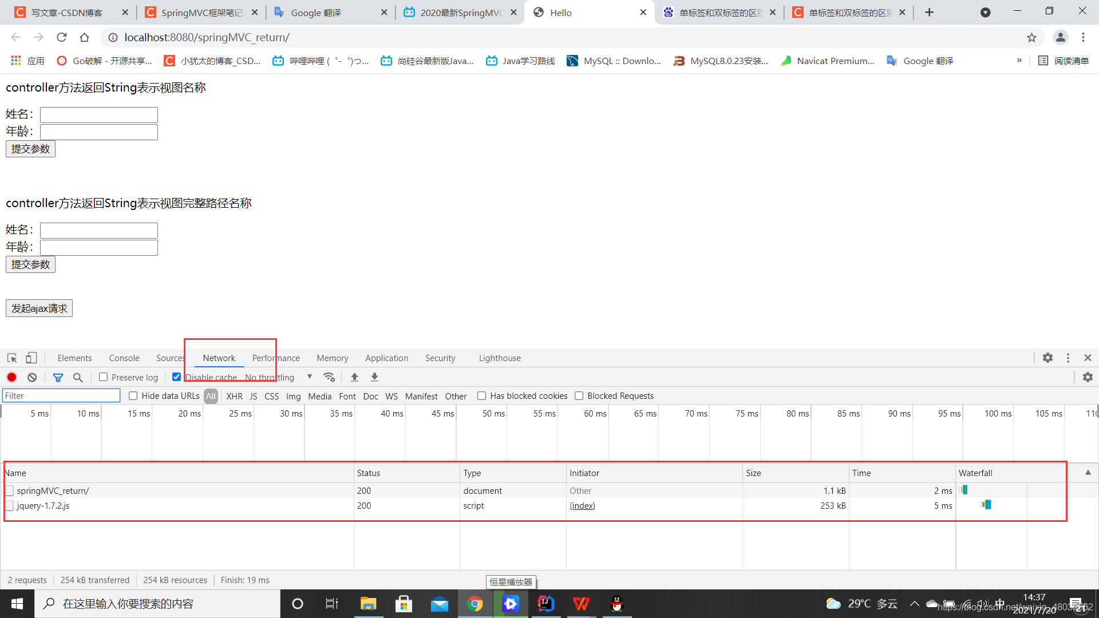Switch to the Application tab

pyautogui.click(x=386, y=358)
